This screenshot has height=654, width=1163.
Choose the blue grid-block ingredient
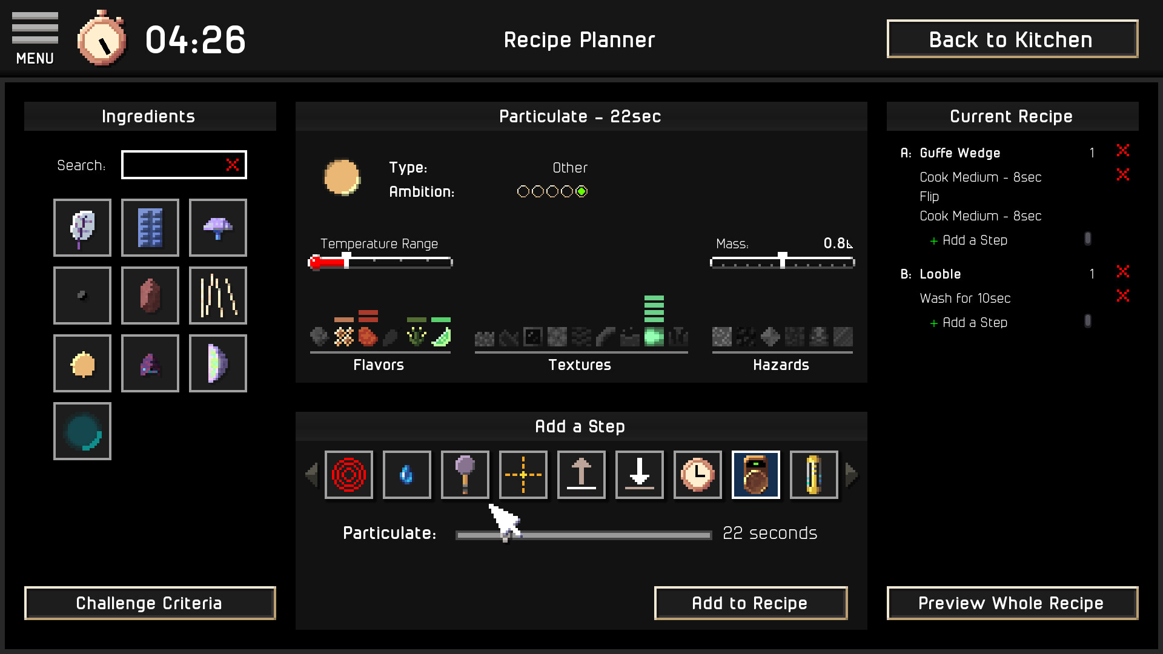pyautogui.click(x=150, y=228)
